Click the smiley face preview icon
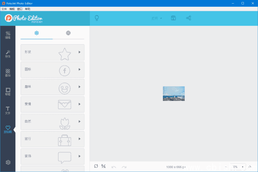258x172 pixels. tap(64, 88)
